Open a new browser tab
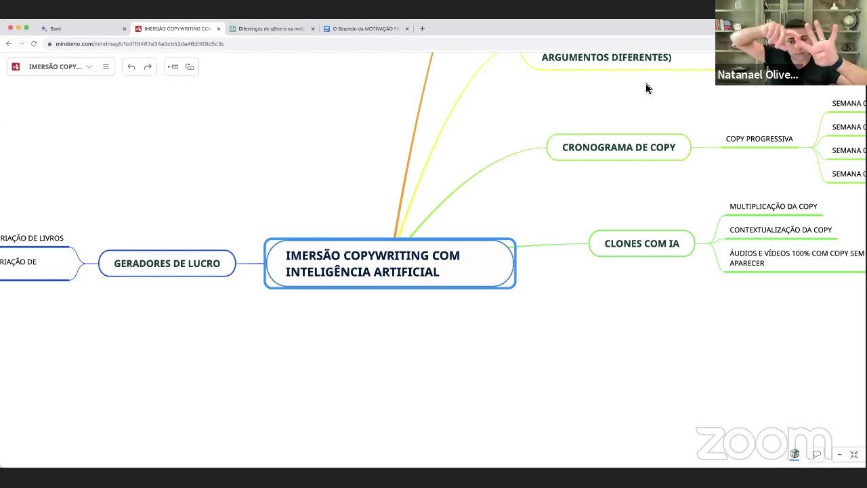Viewport: 867px width, 488px height. pyautogui.click(x=422, y=28)
